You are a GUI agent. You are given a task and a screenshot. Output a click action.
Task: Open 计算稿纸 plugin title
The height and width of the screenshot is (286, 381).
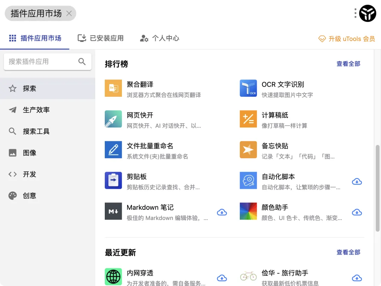[275, 115]
